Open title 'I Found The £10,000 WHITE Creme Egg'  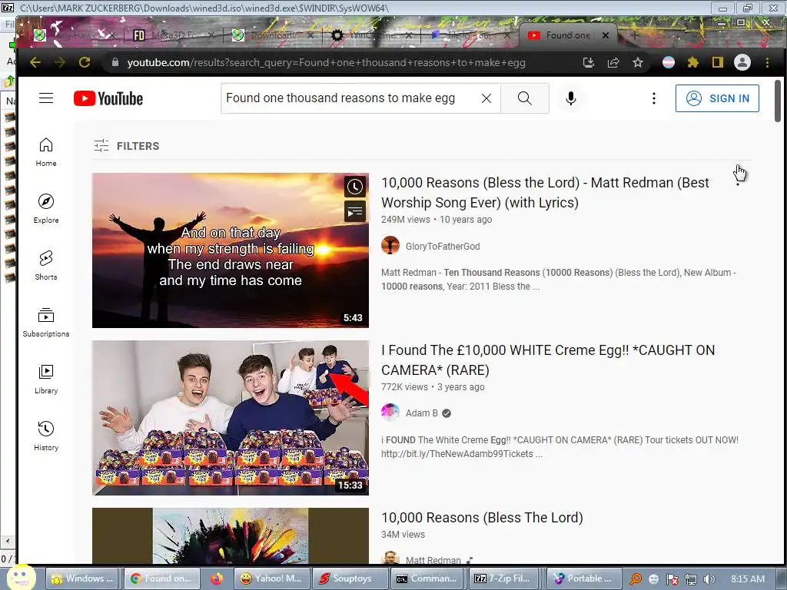click(x=548, y=360)
